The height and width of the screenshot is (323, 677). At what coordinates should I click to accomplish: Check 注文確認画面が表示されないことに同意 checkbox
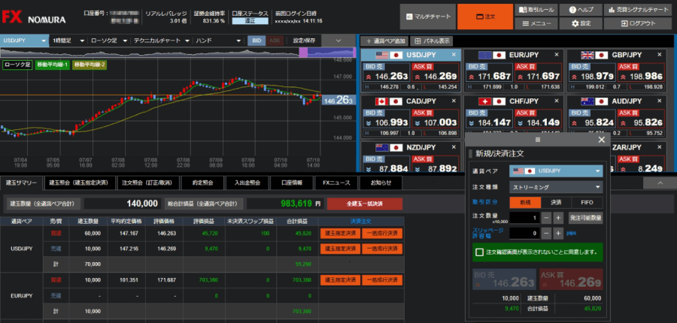pyautogui.click(x=479, y=252)
